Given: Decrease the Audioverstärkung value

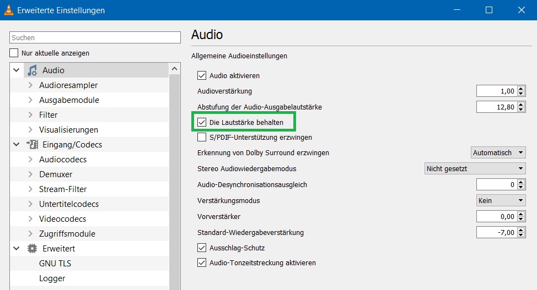Looking at the screenshot, I should tap(521, 94).
